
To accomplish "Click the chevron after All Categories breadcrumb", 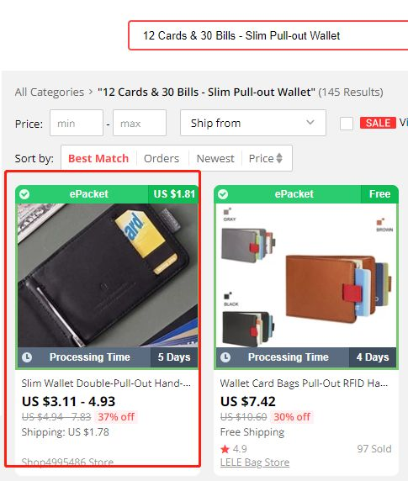I will tap(91, 92).
